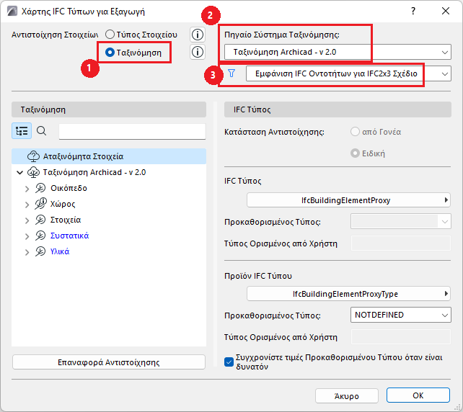The image size is (463, 412).
Task: Click the info icon beside Τύπος Στοιχείου
Action: (198, 35)
